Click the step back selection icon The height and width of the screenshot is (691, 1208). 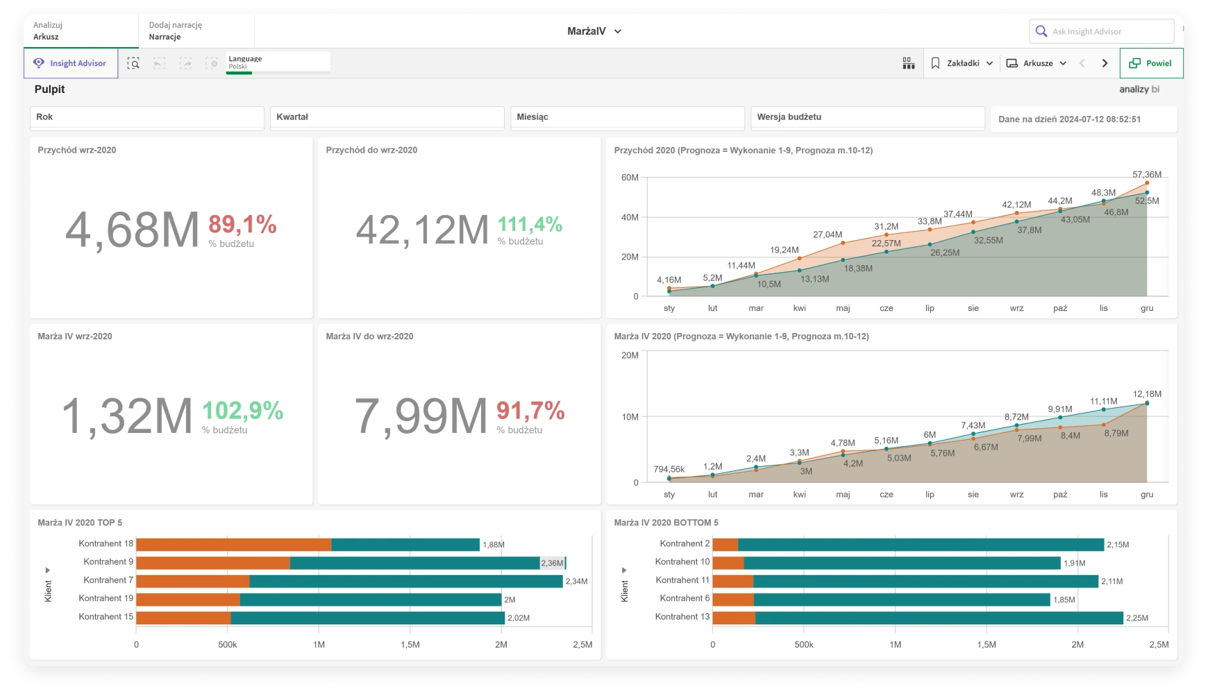[x=159, y=63]
